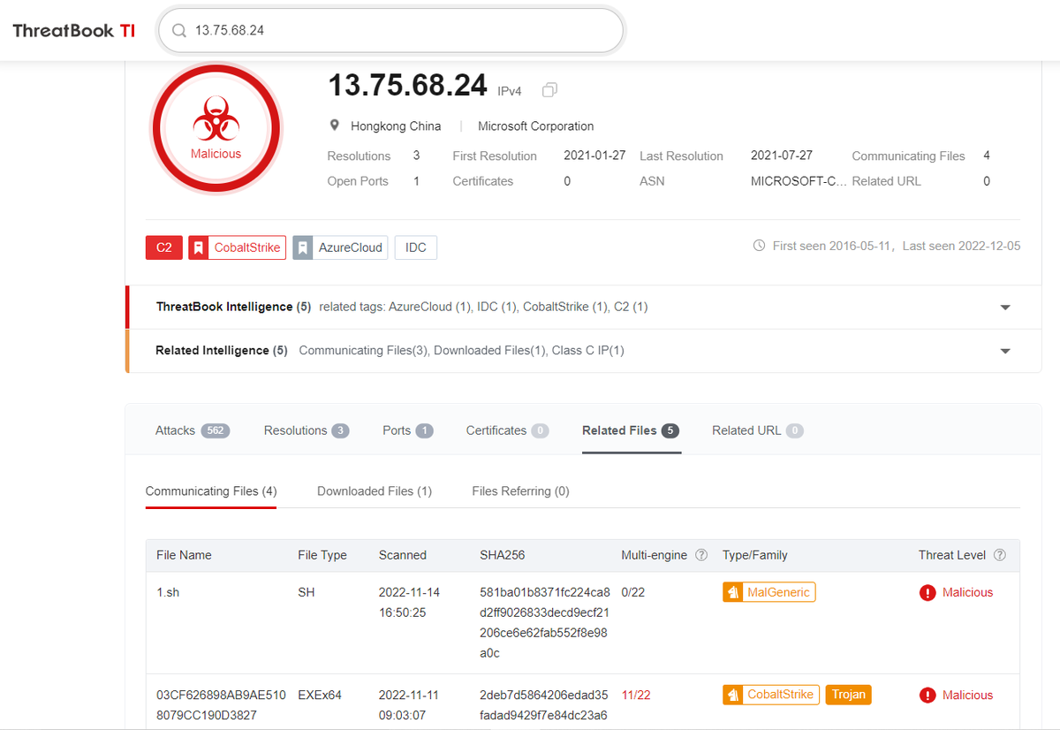
Task: Click the Malicious alert icon in the 1.sh row
Action: pos(927,593)
